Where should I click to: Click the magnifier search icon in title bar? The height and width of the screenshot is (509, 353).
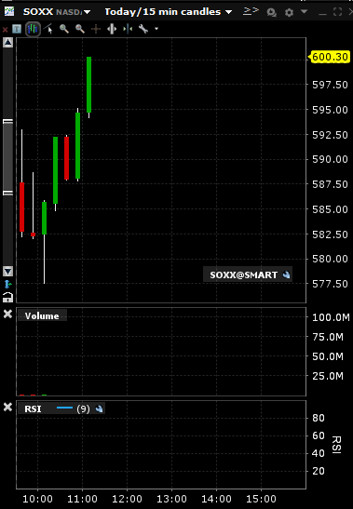coord(271,12)
